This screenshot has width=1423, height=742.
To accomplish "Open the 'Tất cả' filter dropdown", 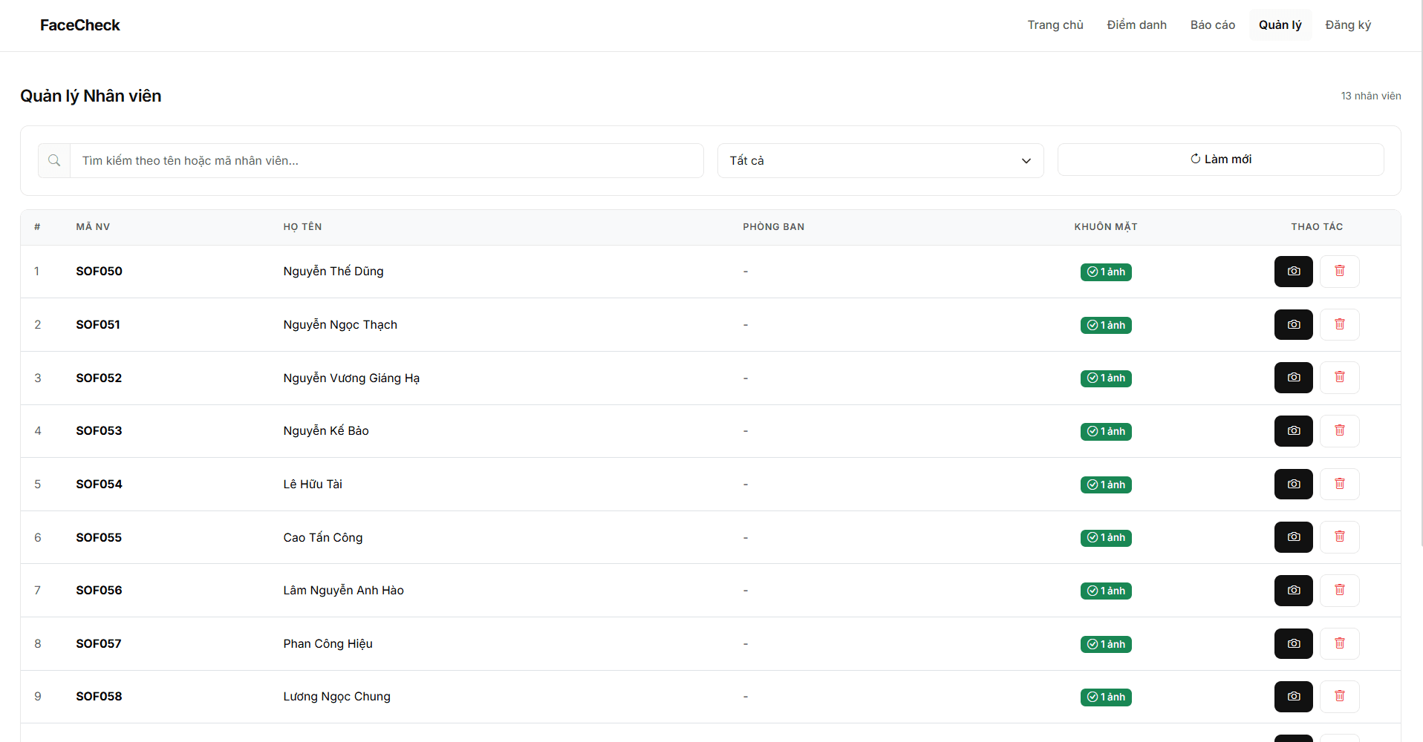I will click(x=880, y=160).
